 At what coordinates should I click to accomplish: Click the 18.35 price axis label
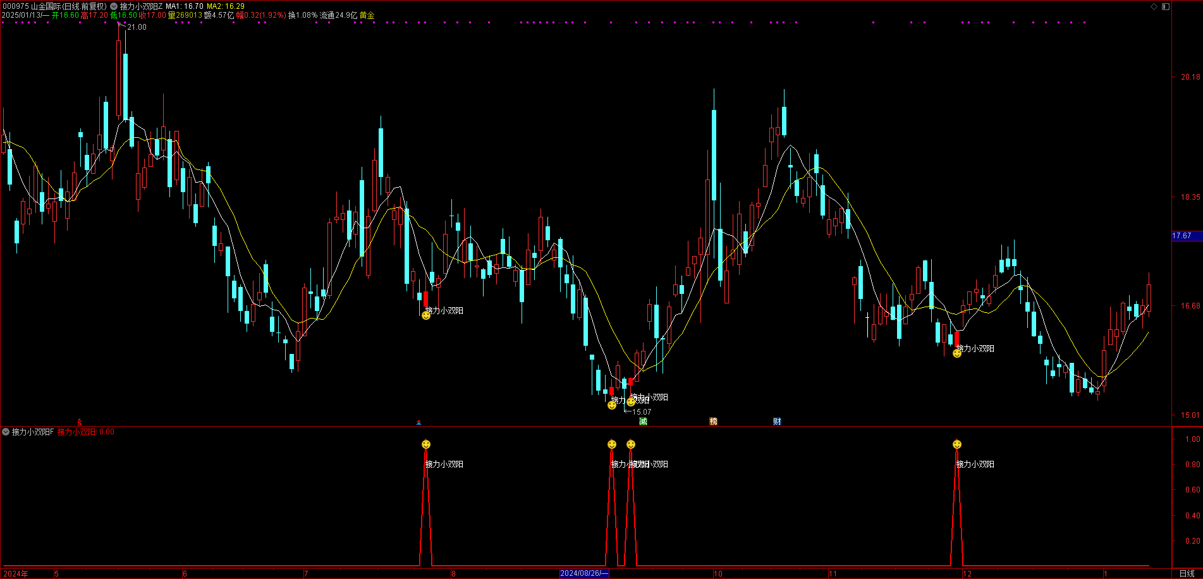(1190, 197)
